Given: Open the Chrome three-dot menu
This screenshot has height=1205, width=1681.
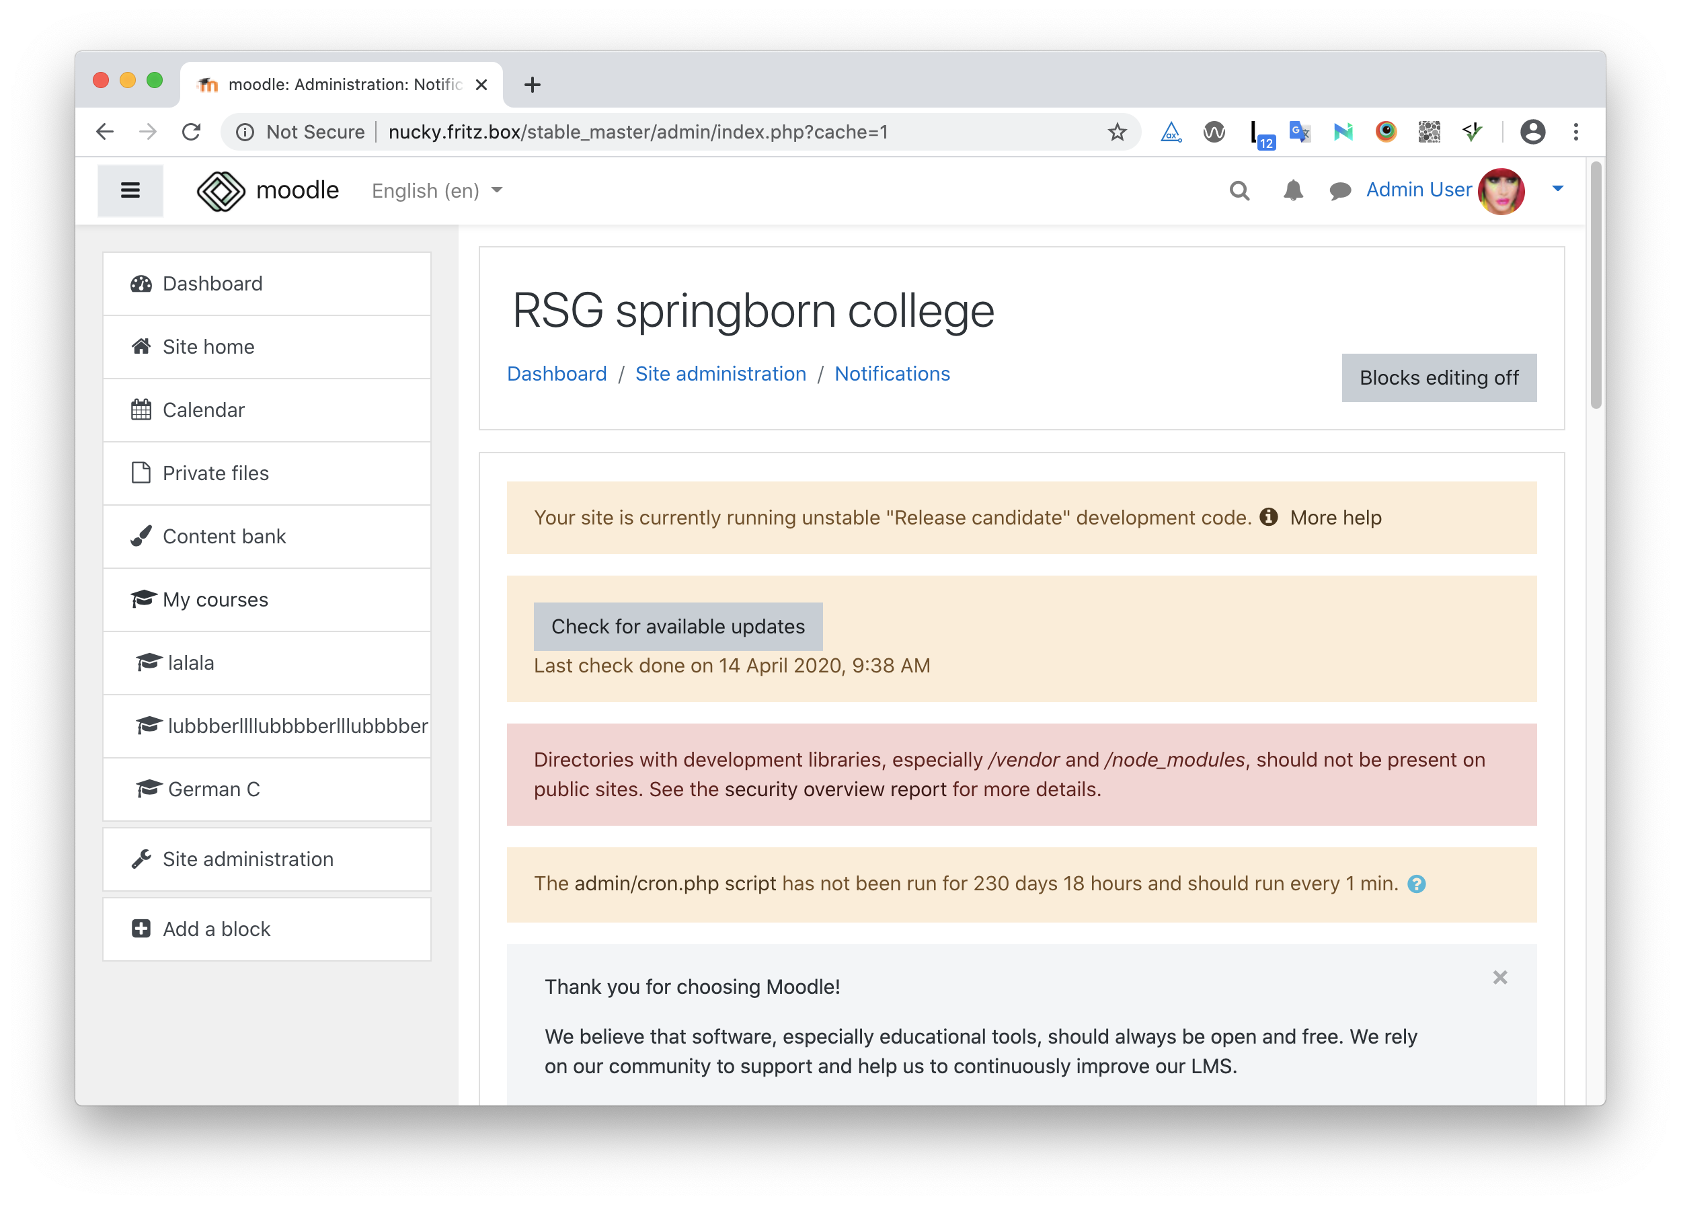Looking at the screenshot, I should pyautogui.click(x=1575, y=132).
